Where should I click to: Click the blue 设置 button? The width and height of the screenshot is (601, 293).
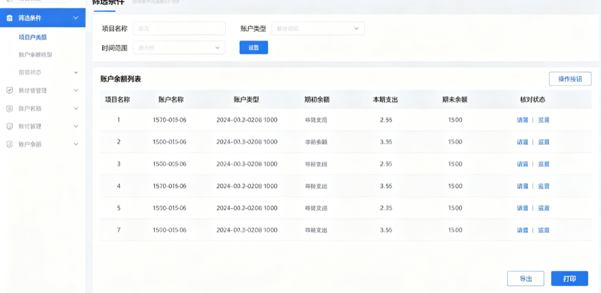[254, 48]
